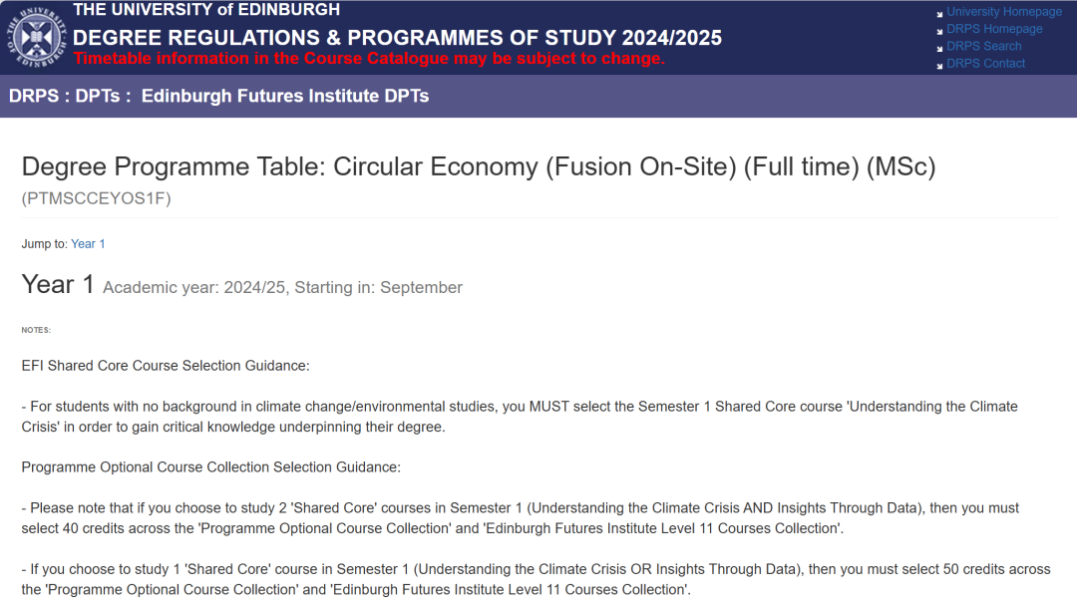Open the DRPS Search link
This screenshot has width=1077, height=607.
coord(983,46)
